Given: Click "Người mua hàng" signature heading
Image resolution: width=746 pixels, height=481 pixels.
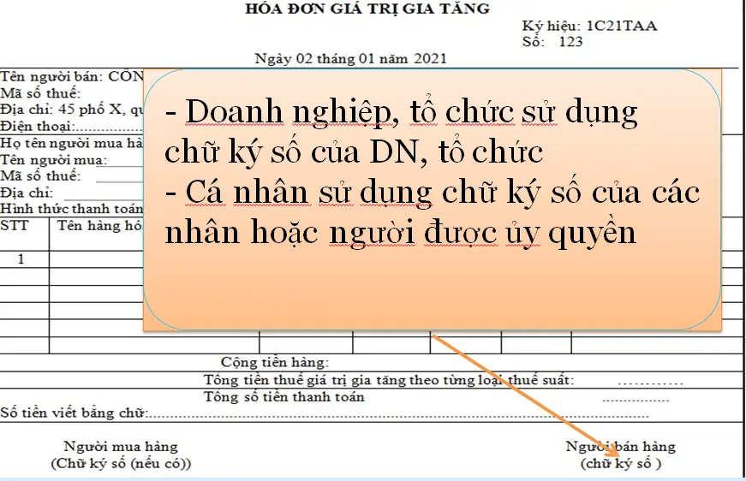Looking at the screenshot, I should (121, 447).
